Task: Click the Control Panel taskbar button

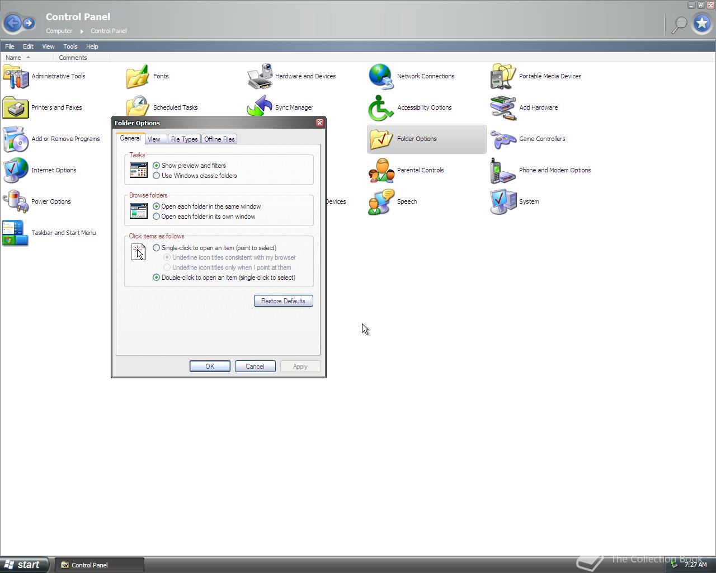Action: [101, 565]
